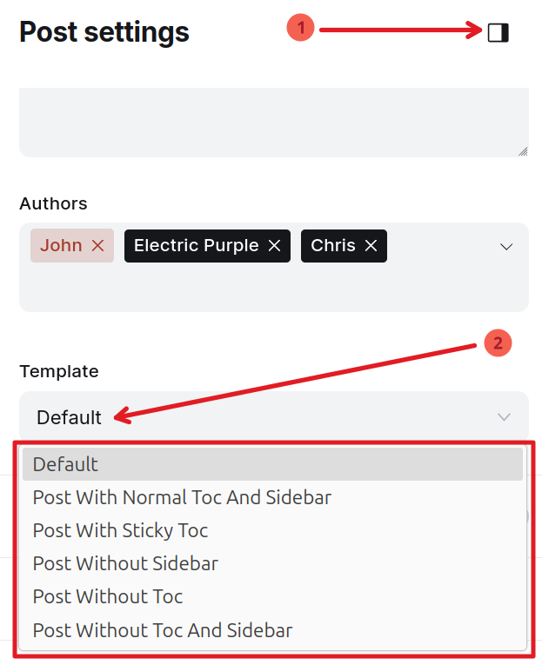Choose the Post Without Toc template

[x=108, y=596]
